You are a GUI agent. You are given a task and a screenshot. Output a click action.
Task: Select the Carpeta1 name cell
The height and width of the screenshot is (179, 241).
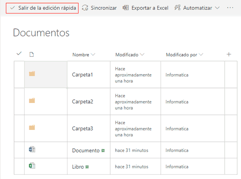[x=89, y=75]
